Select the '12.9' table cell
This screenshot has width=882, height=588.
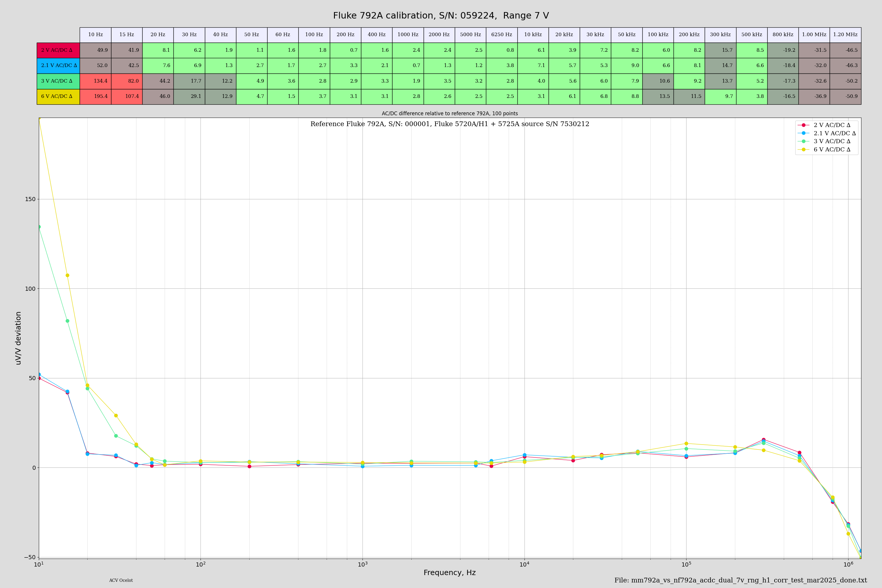[220, 96]
